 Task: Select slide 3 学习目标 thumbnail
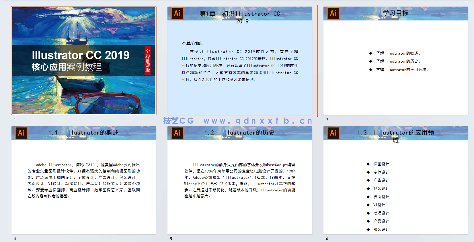[396, 61]
